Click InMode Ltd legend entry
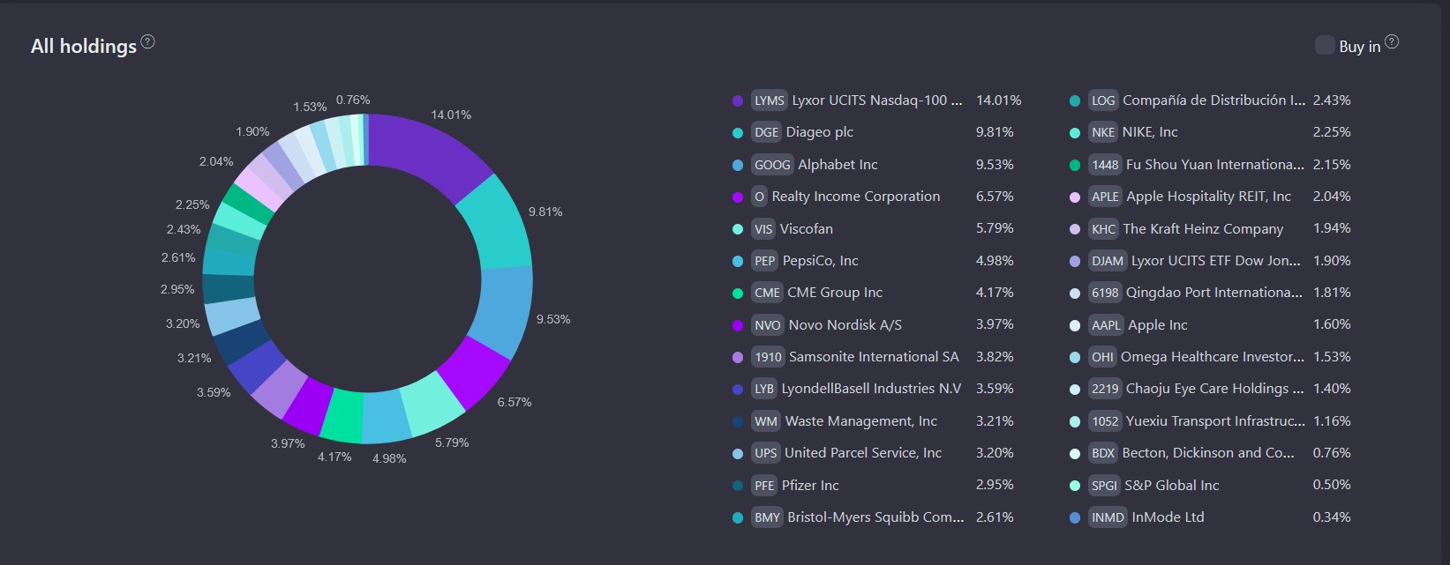The width and height of the screenshot is (1450, 565). [x=1167, y=517]
